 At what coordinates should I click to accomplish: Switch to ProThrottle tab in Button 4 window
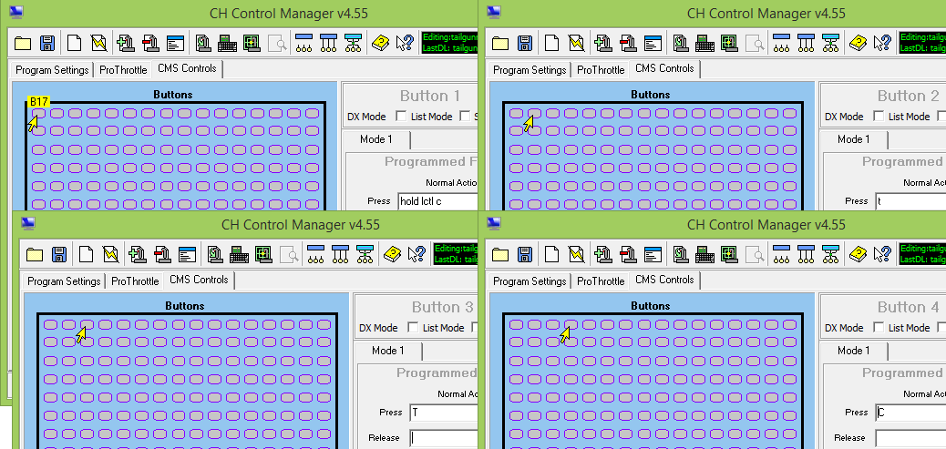(x=601, y=281)
